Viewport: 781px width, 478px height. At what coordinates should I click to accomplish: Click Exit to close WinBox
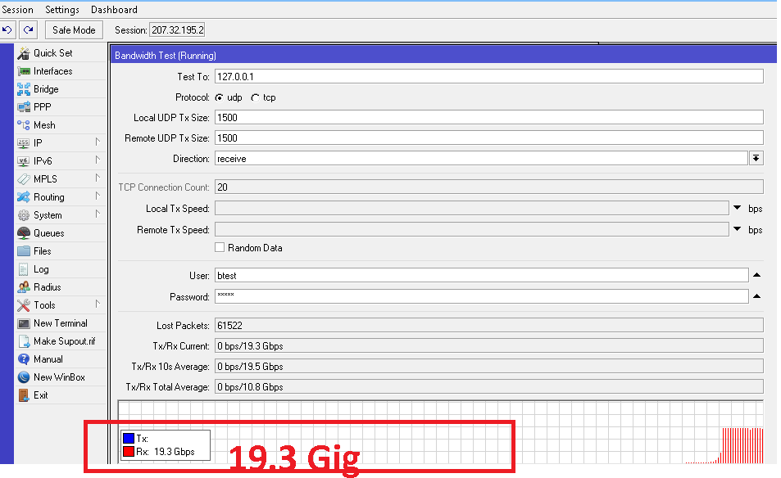coord(39,395)
